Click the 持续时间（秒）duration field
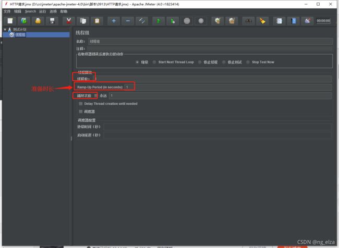The image size is (339, 248). pos(217,127)
